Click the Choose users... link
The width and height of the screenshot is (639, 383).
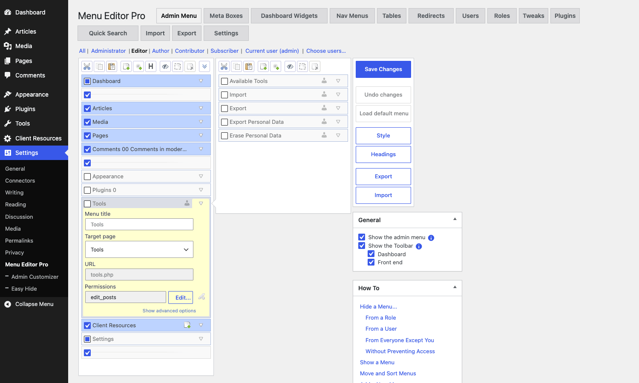[x=326, y=51]
